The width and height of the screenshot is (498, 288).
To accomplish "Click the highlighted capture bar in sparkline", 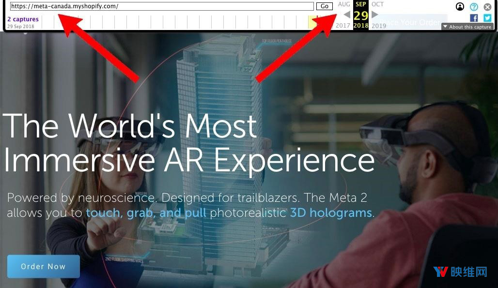I will tap(312, 22).
